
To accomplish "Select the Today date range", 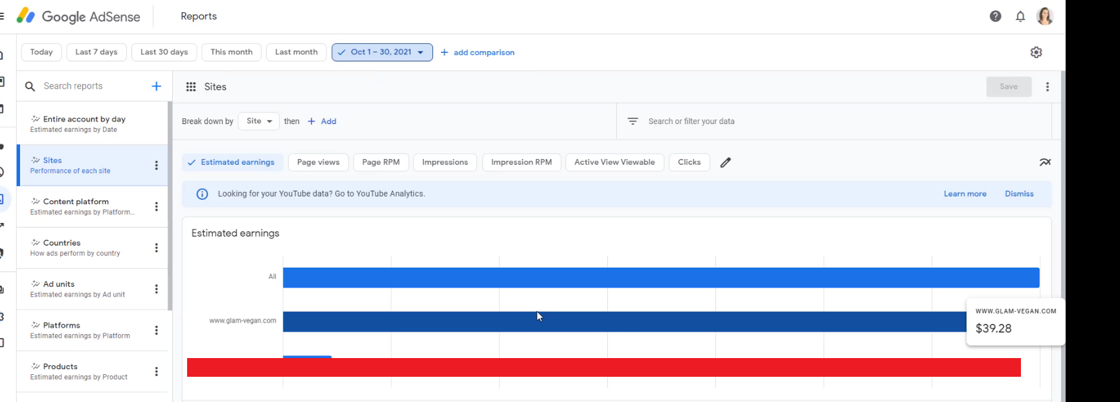I will (41, 52).
